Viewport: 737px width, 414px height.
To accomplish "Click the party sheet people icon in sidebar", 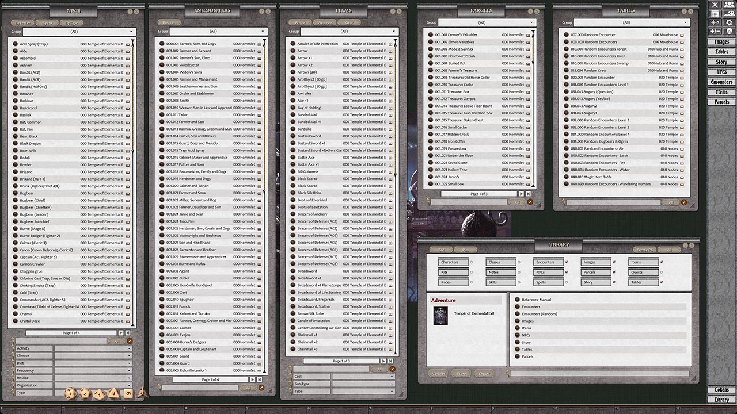I will tap(729, 5).
